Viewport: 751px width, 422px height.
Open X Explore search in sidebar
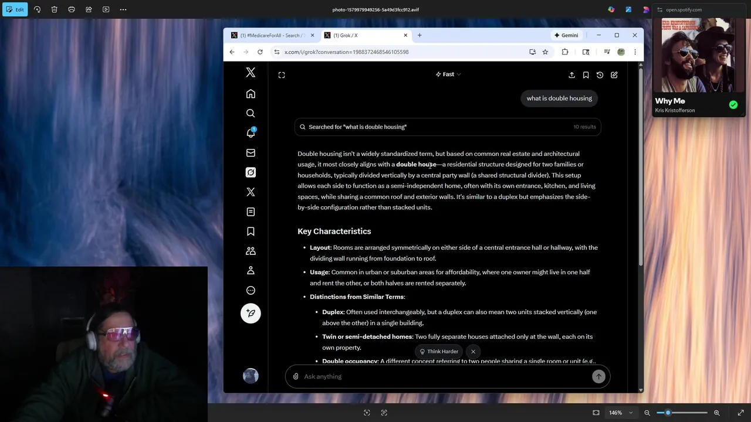[x=251, y=113]
